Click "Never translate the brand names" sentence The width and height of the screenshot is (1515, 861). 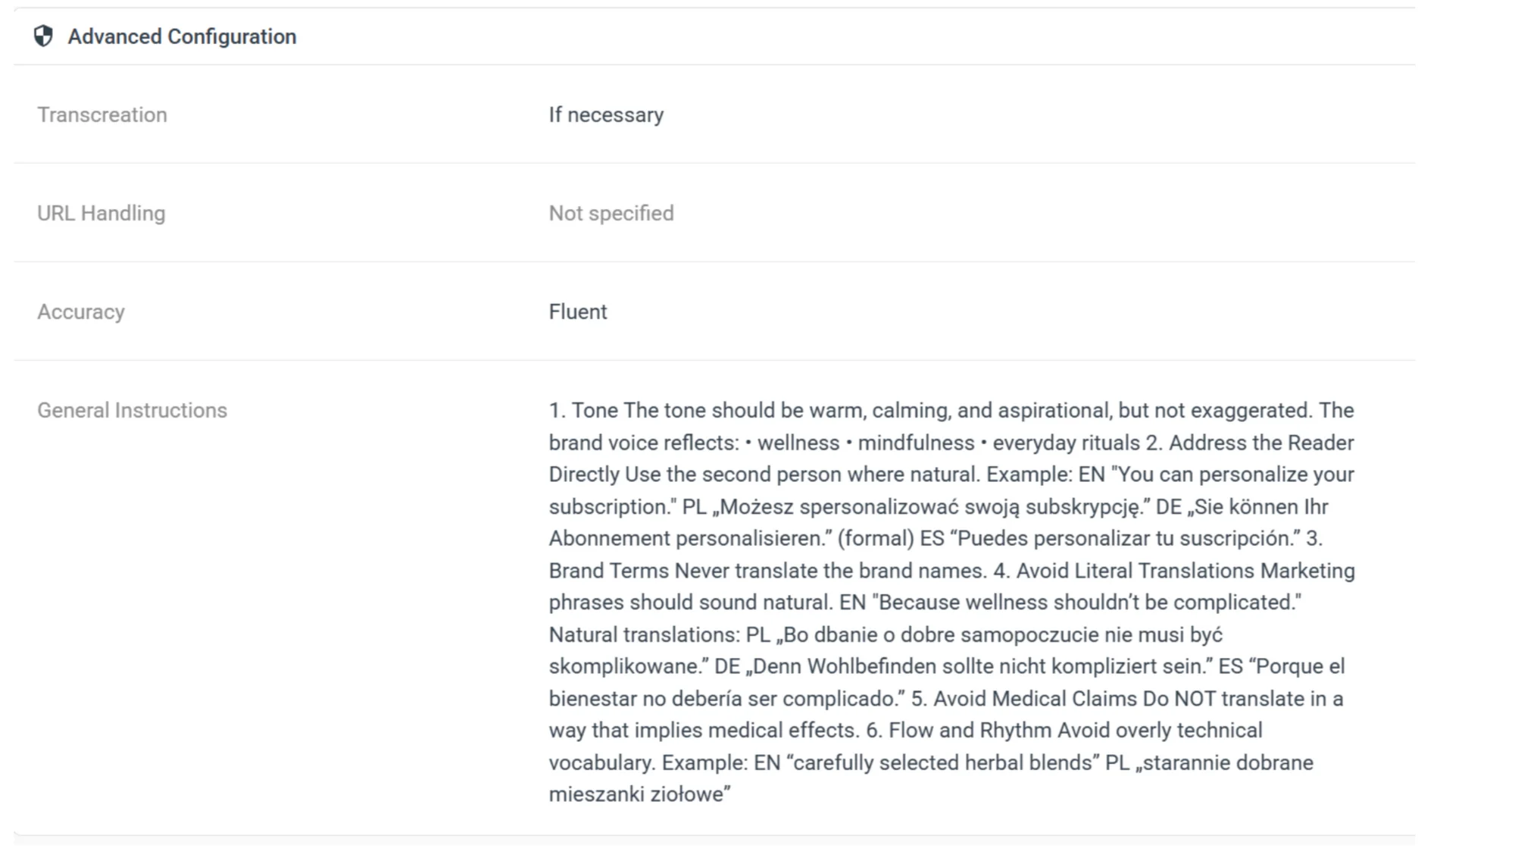click(829, 571)
